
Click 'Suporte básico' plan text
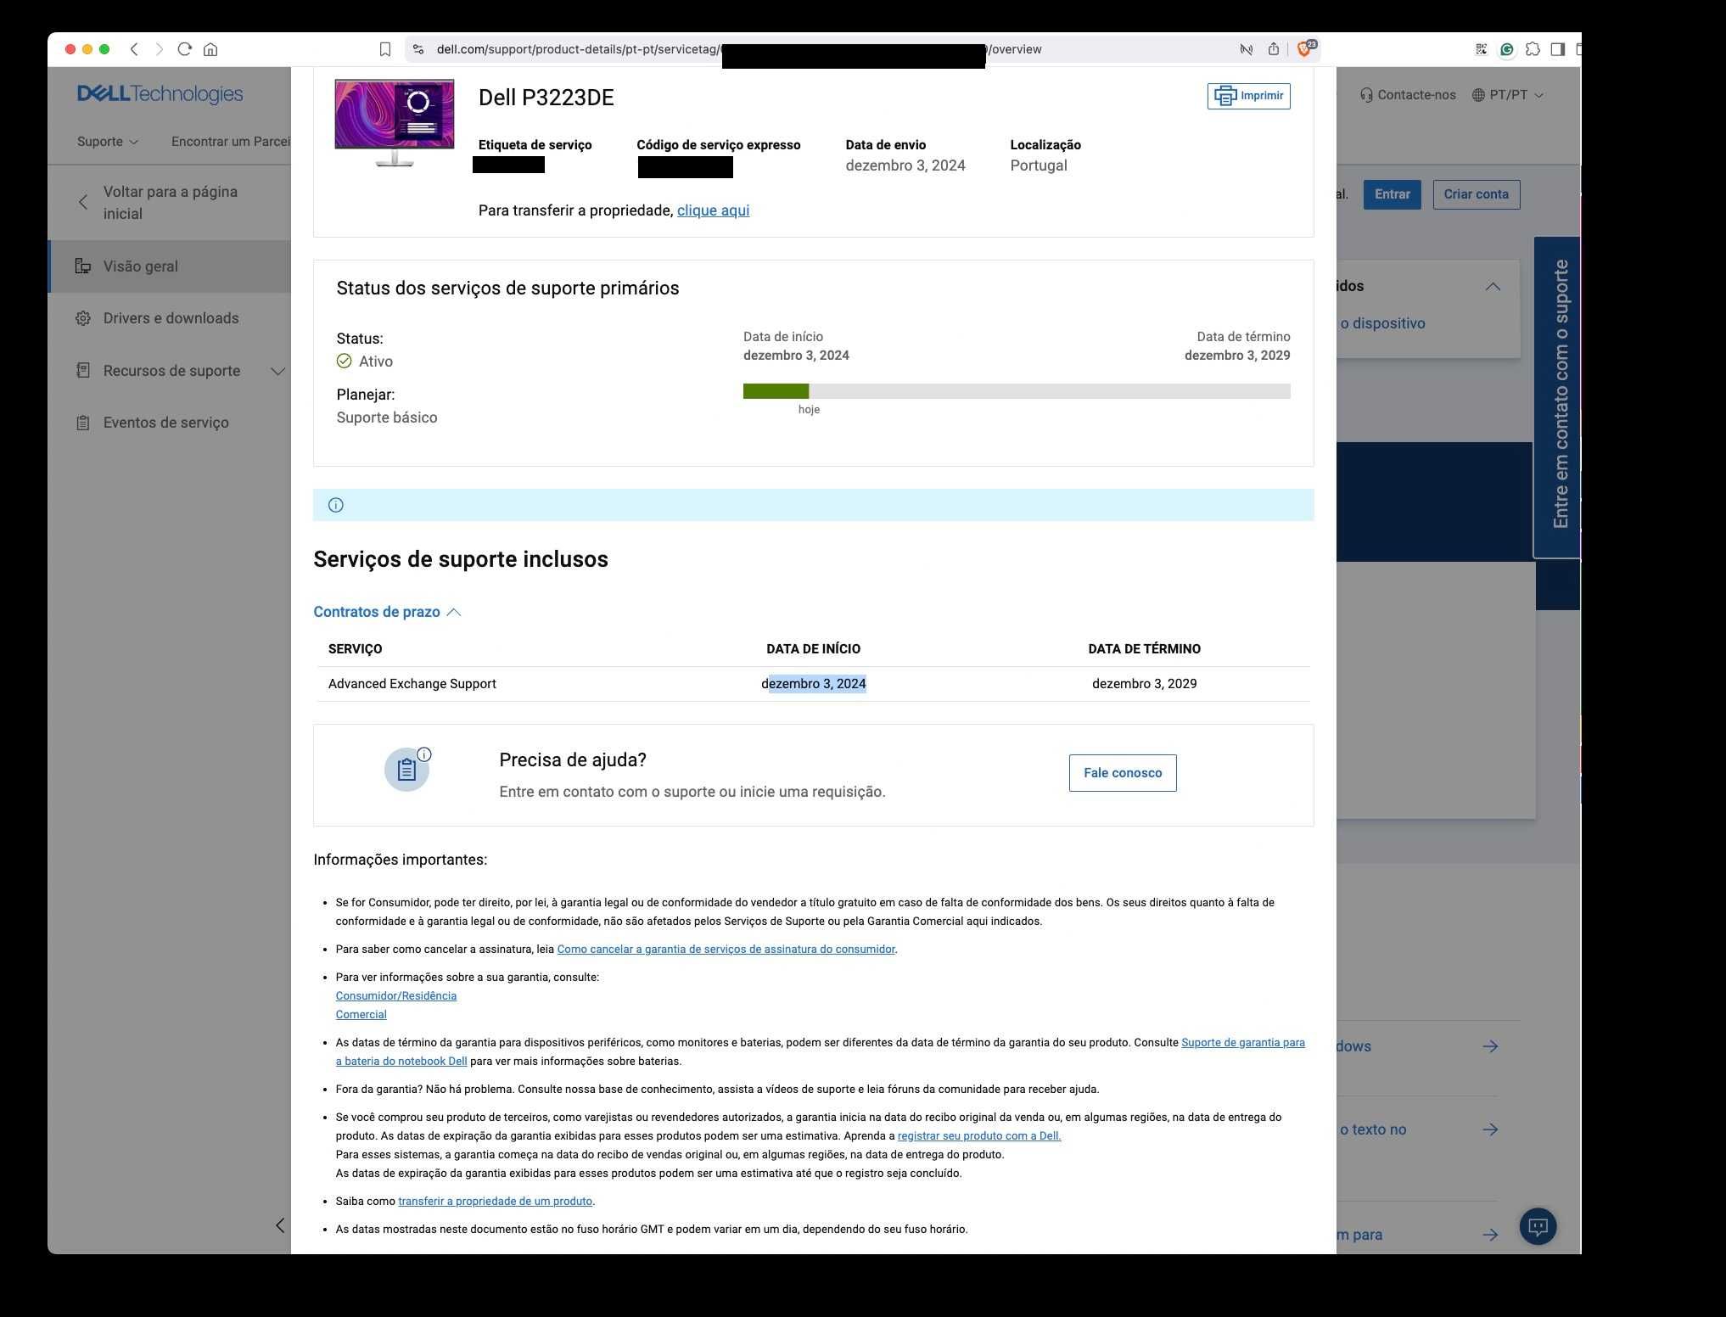coord(387,418)
